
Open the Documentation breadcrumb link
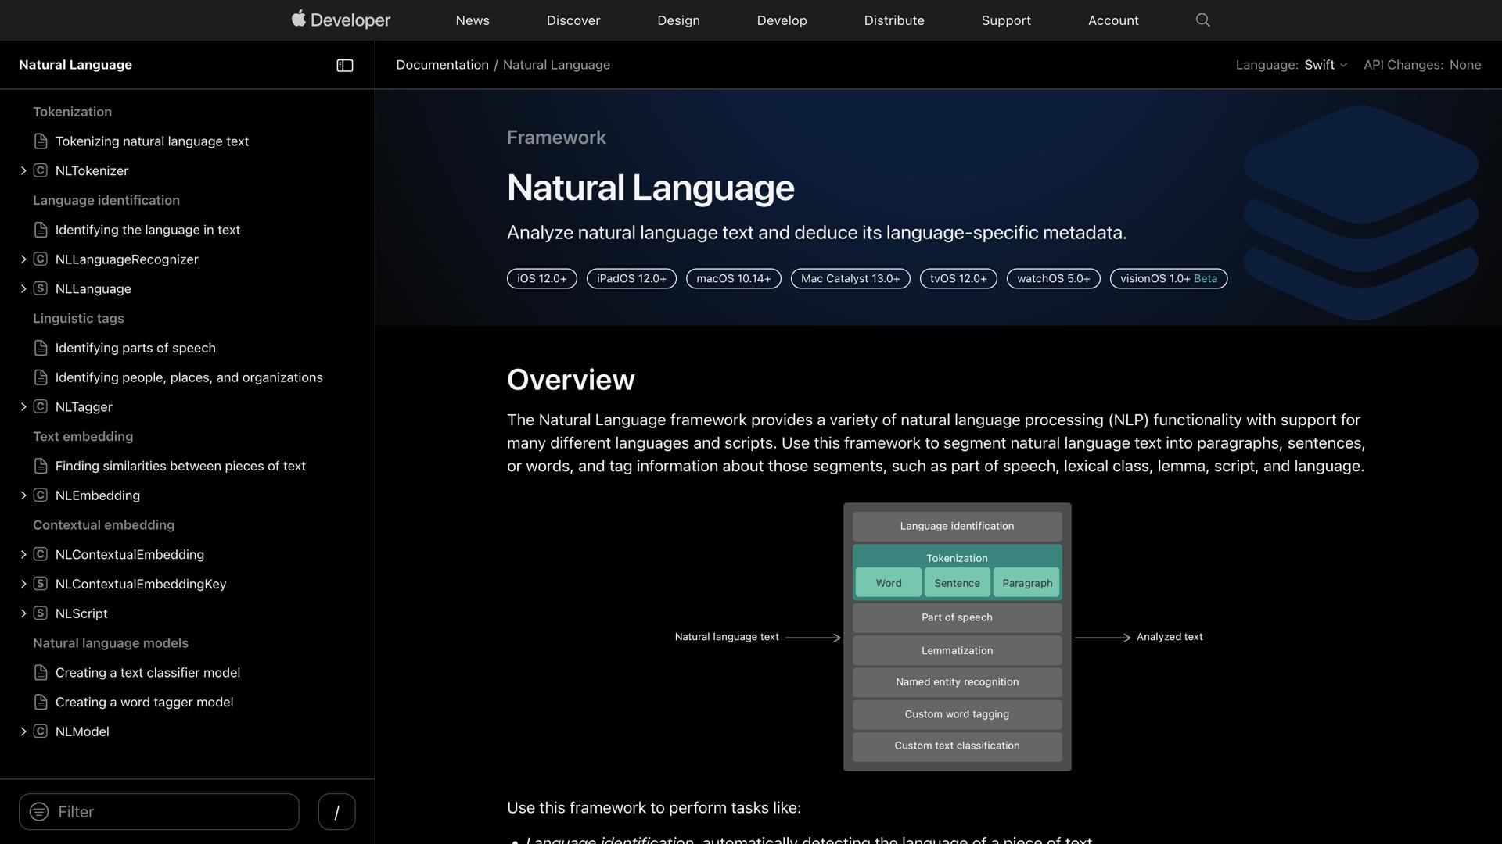click(442, 65)
